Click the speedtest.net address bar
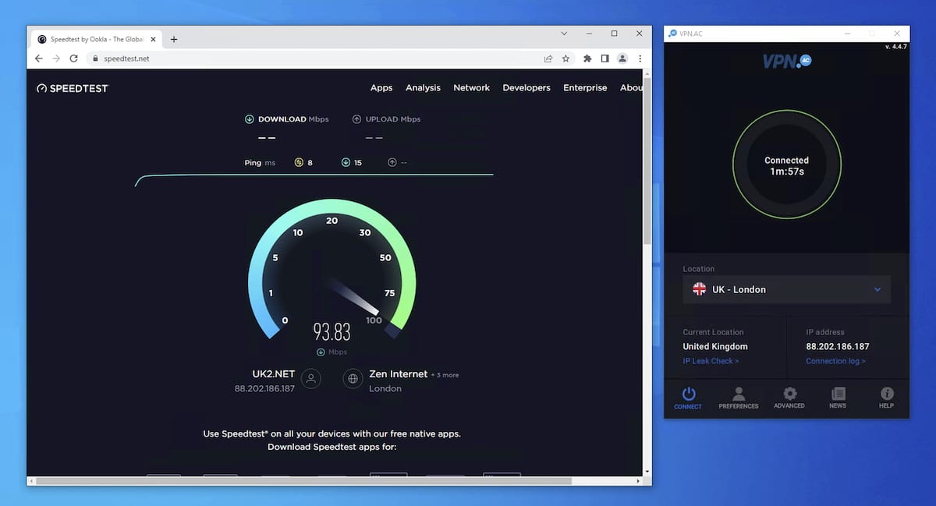 pyautogui.click(x=312, y=58)
